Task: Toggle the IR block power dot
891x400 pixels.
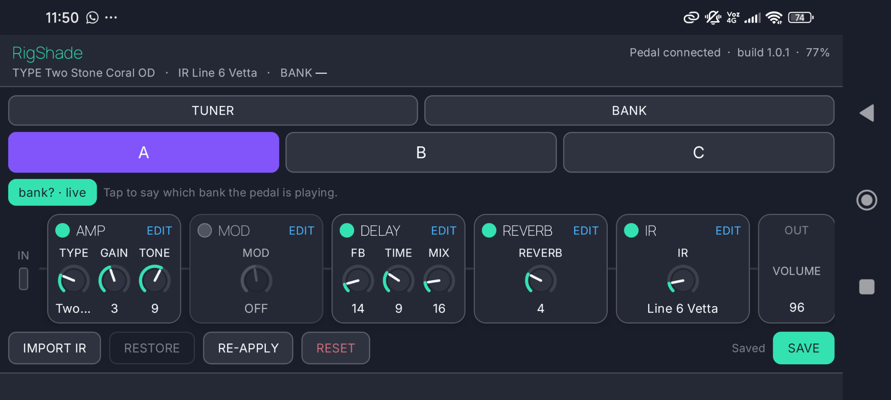Action: [631, 230]
